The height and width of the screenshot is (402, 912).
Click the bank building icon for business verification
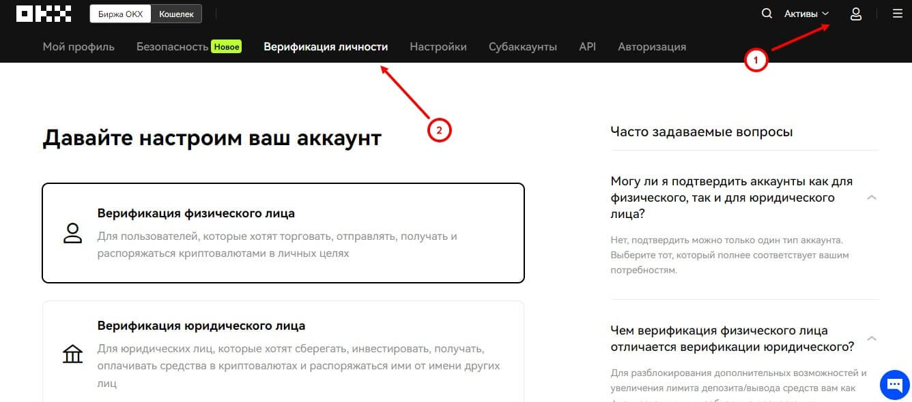point(72,354)
